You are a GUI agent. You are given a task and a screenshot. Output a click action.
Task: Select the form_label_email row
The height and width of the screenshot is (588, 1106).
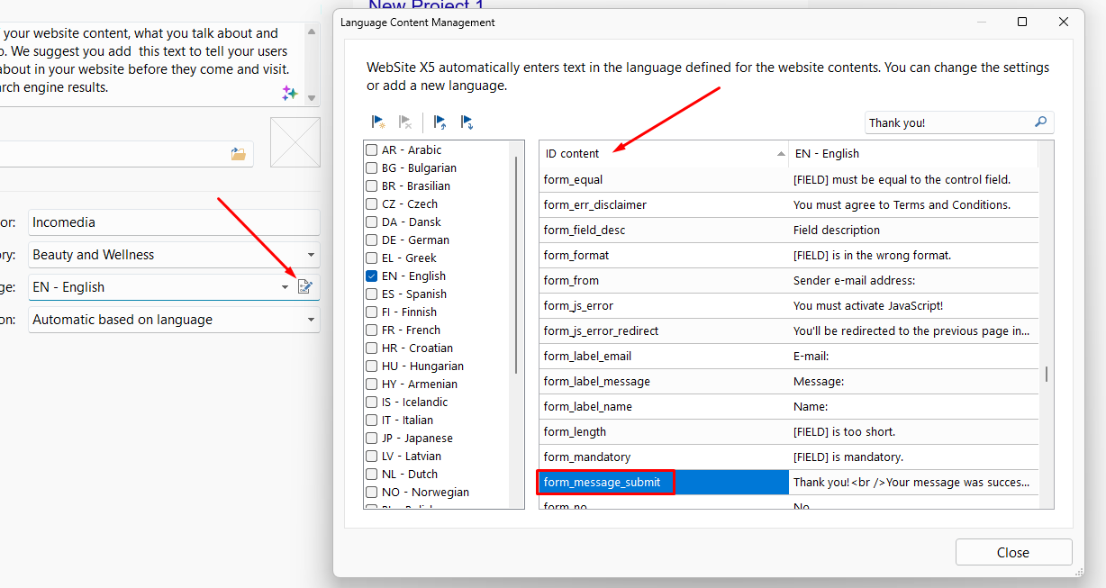click(x=789, y=357)
